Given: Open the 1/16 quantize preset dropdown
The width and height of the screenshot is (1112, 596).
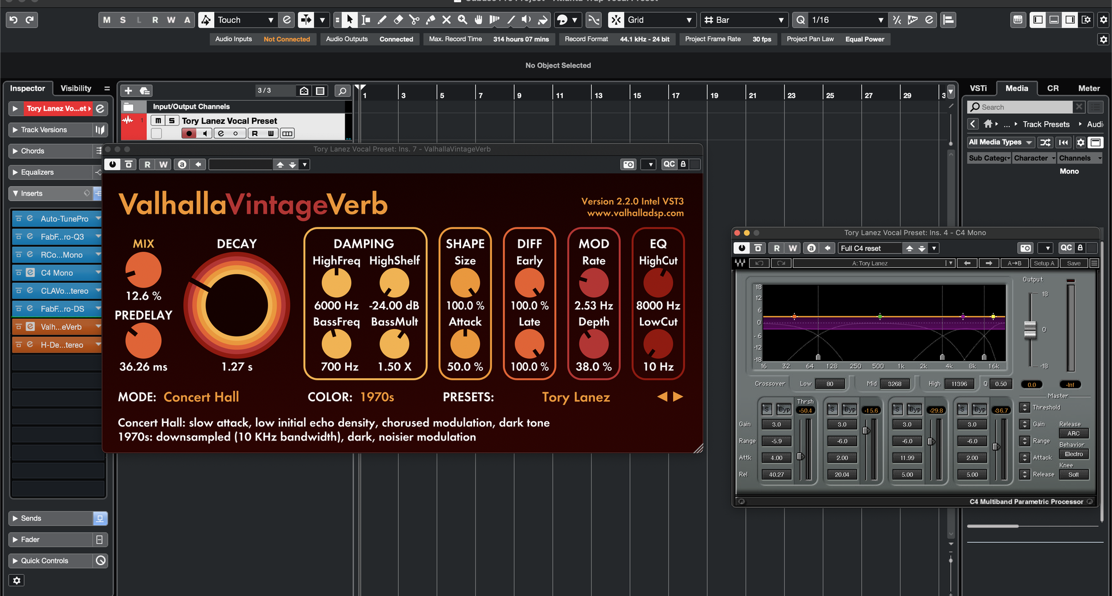Looking at the screenshot, I should (x=880, y=20).
